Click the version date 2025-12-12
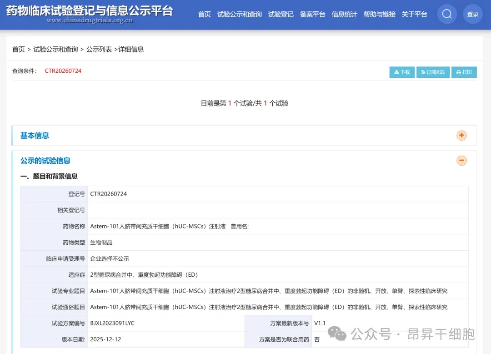Screen dimensions: 491x354 105,339
